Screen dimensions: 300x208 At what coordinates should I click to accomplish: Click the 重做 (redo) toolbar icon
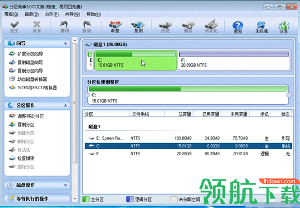tap(87, 27)
